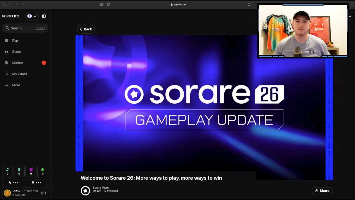Click the circular C extension icon

(x=102, y=4)
